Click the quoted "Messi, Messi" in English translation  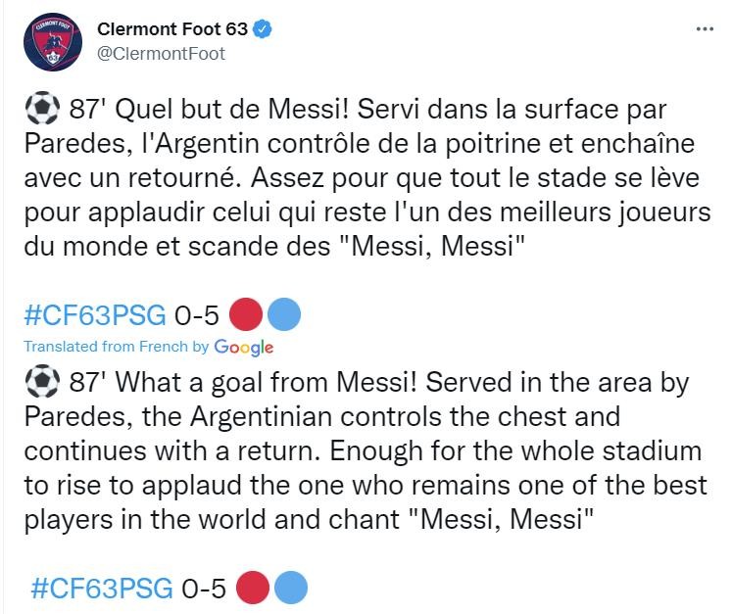(501, 519)
